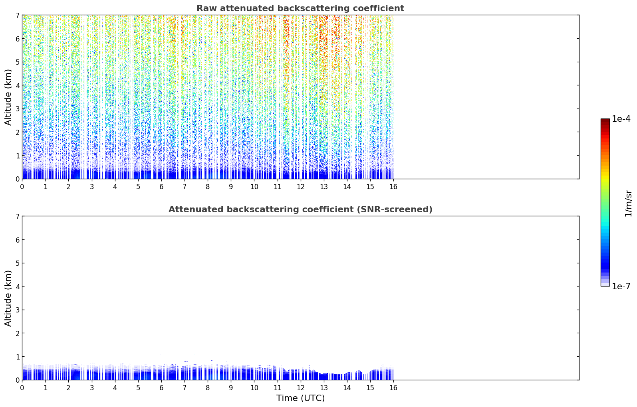Click the blue signal dip near hour 13.5 in bottom plot

(335, 376)
